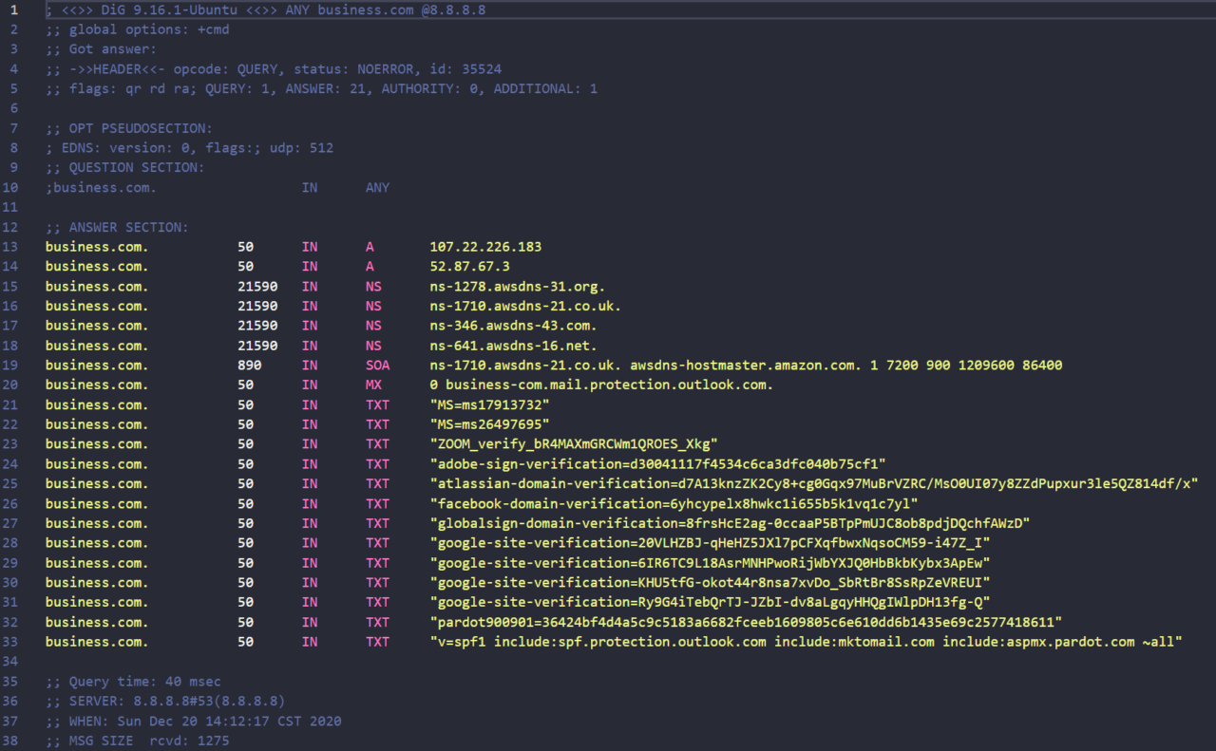Click line number 1 in the gutter
The image size is (1216, 751).
point(13,9)
